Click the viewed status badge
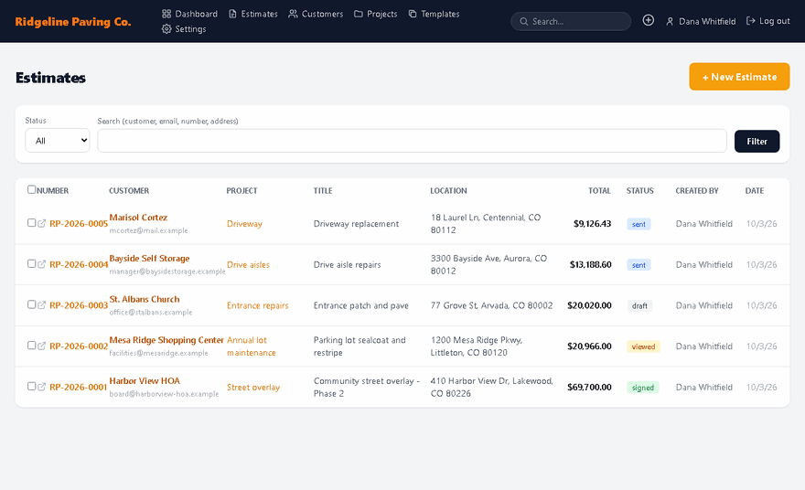Screen dimensions: 805x490 [643, 346]
